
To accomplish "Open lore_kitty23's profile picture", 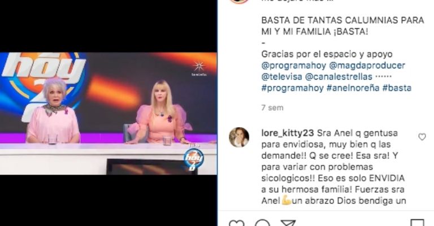I will point(239,137).
